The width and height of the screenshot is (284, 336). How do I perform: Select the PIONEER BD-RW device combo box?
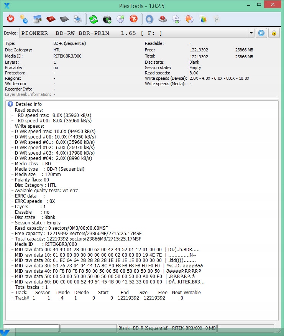(x=134, y=33)
